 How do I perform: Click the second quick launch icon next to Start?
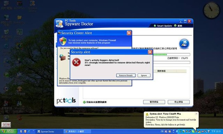pos(25,132)
